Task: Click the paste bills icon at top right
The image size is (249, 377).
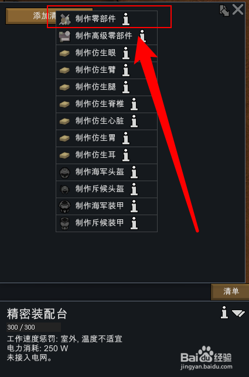Action: pyautogui.click(x=225, y=11)
